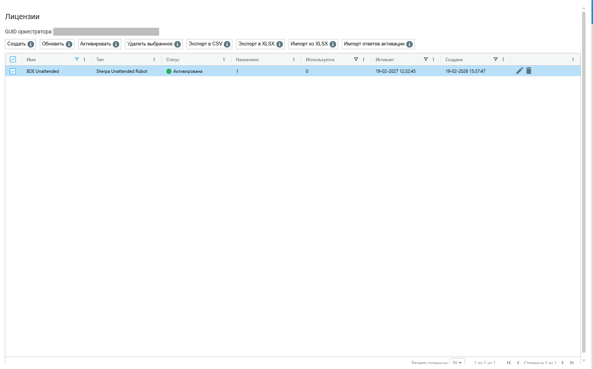593x369 pixels.
Task: Go to the first page of licenses
Action: pyautogui.click(x=509, y=363)
